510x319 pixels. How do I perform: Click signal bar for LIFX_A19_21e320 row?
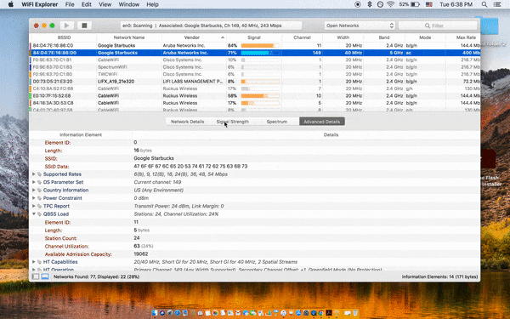(260, 82)
